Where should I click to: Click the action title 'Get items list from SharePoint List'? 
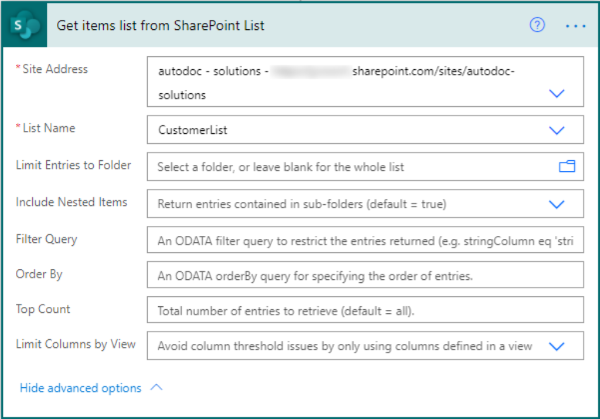tap(160, 26)
